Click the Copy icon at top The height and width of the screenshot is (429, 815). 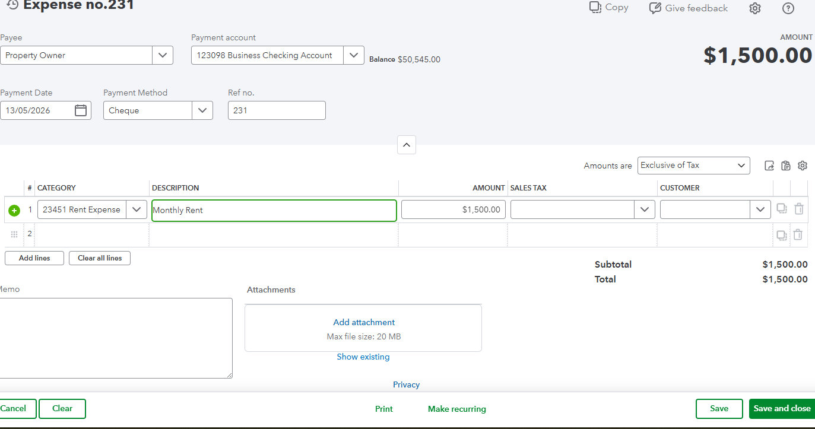coord(595,7)
